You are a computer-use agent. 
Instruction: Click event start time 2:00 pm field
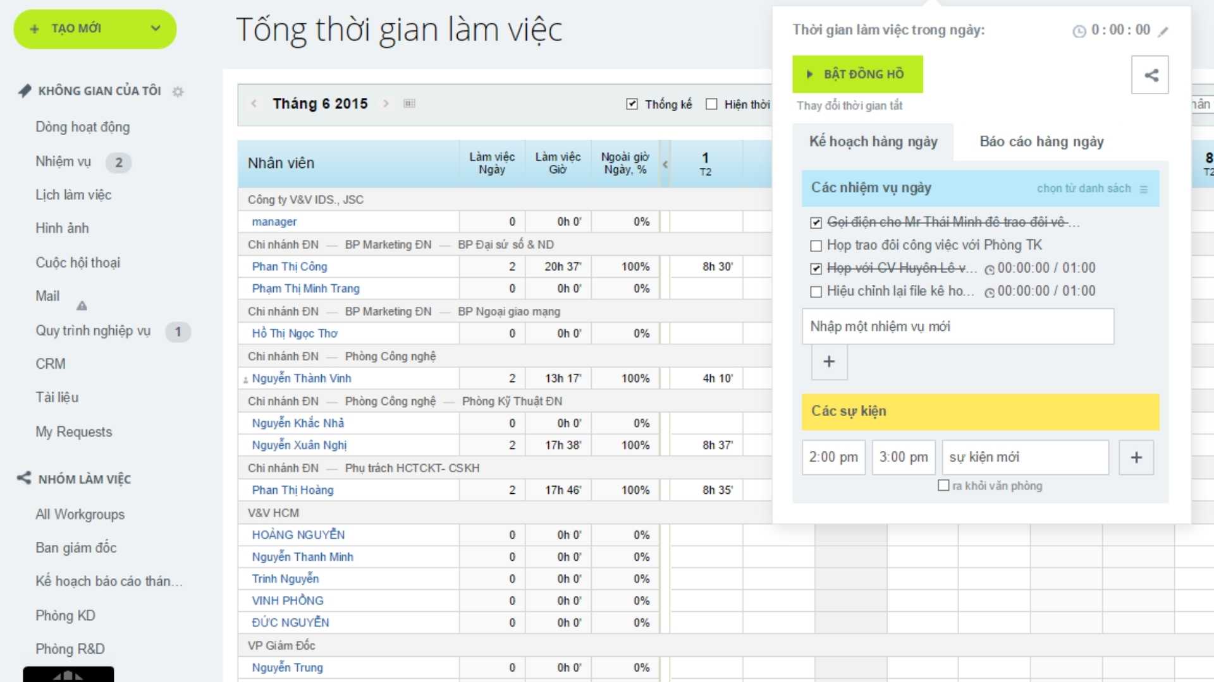833,457
